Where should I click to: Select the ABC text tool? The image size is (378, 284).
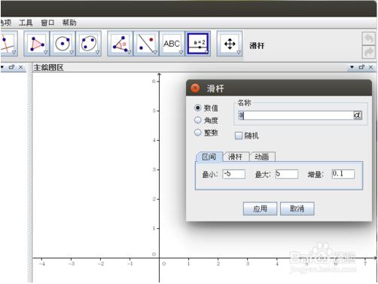tap(172, 44)
